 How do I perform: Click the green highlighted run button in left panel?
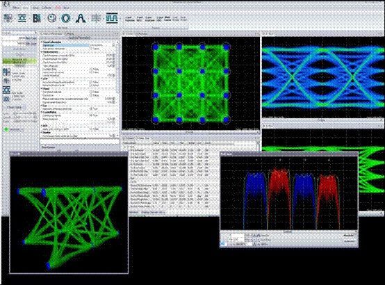tap(19, 61)
